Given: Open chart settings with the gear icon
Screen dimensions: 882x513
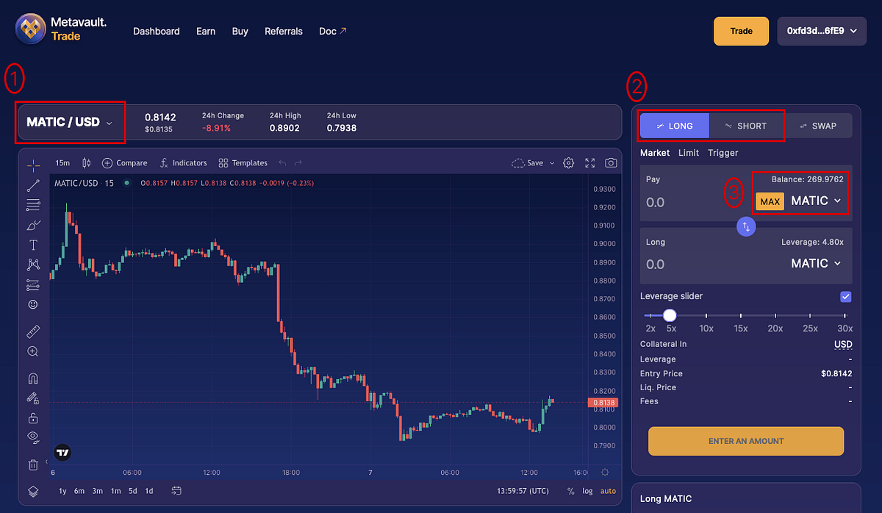Looking at the screenshot, I should pos(568,162).
